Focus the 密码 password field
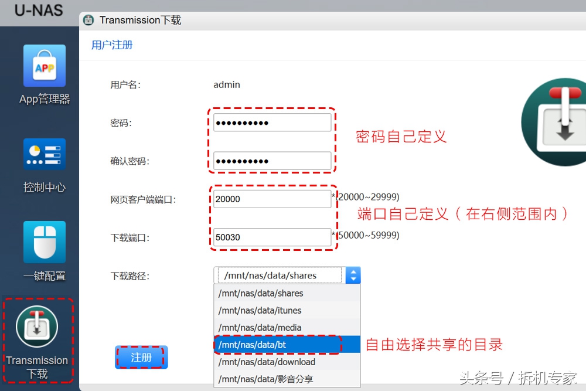Screen dimensions: 586x391 (x=272, y=123)
